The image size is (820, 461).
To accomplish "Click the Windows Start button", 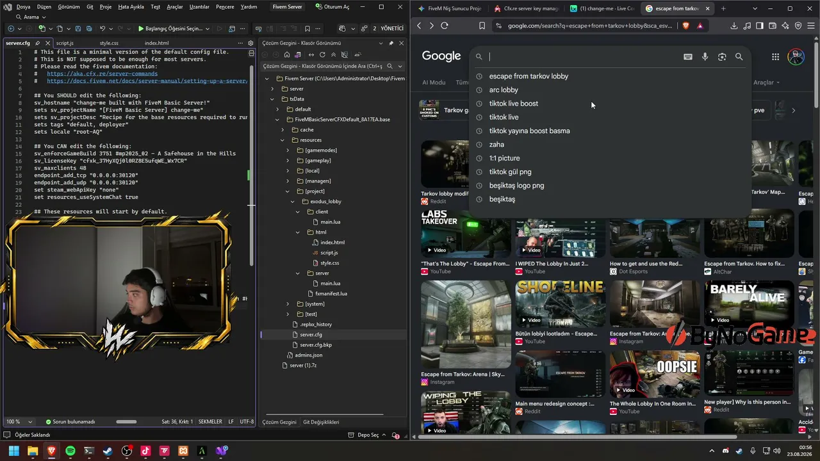I will tap(13, 451).
